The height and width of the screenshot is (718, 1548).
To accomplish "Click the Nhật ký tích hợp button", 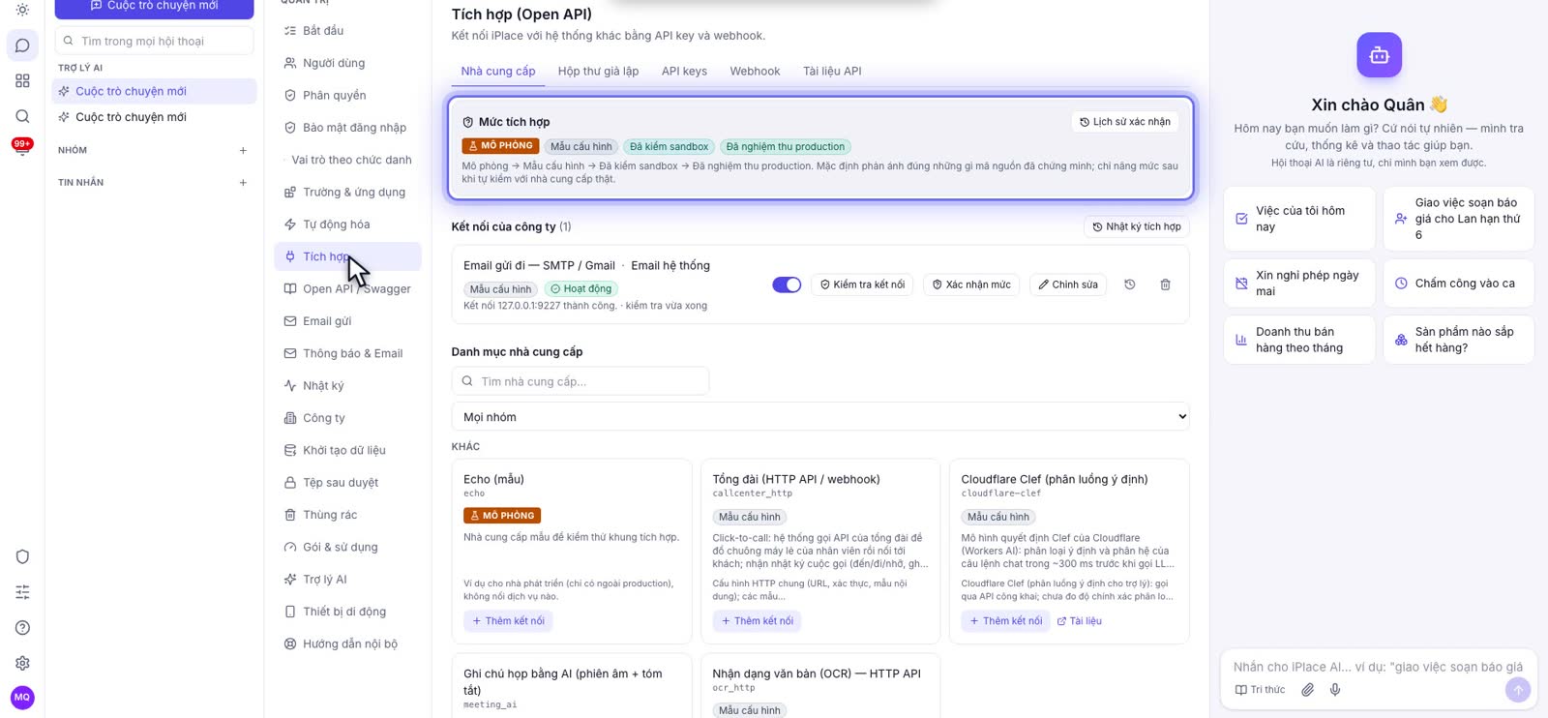I will pyautogui.click(x=1137, y=226).
